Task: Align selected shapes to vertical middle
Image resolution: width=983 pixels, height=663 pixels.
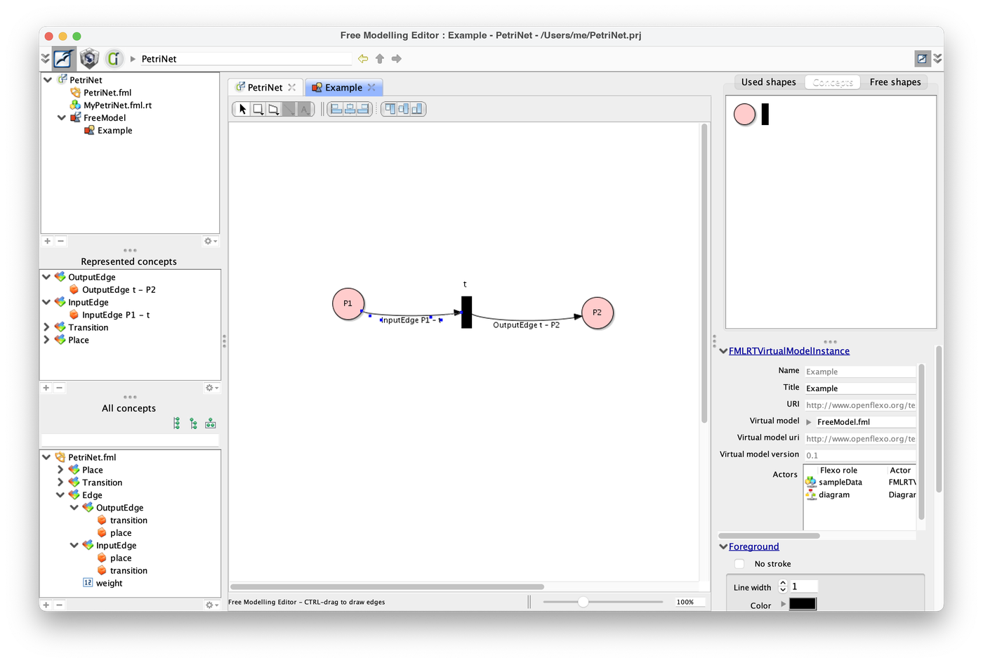Action: 404,109
